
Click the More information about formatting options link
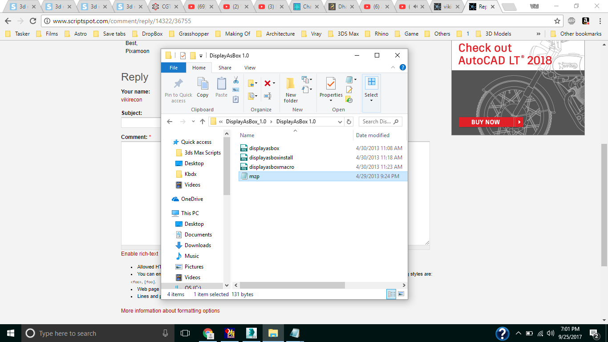coord(170,310)
